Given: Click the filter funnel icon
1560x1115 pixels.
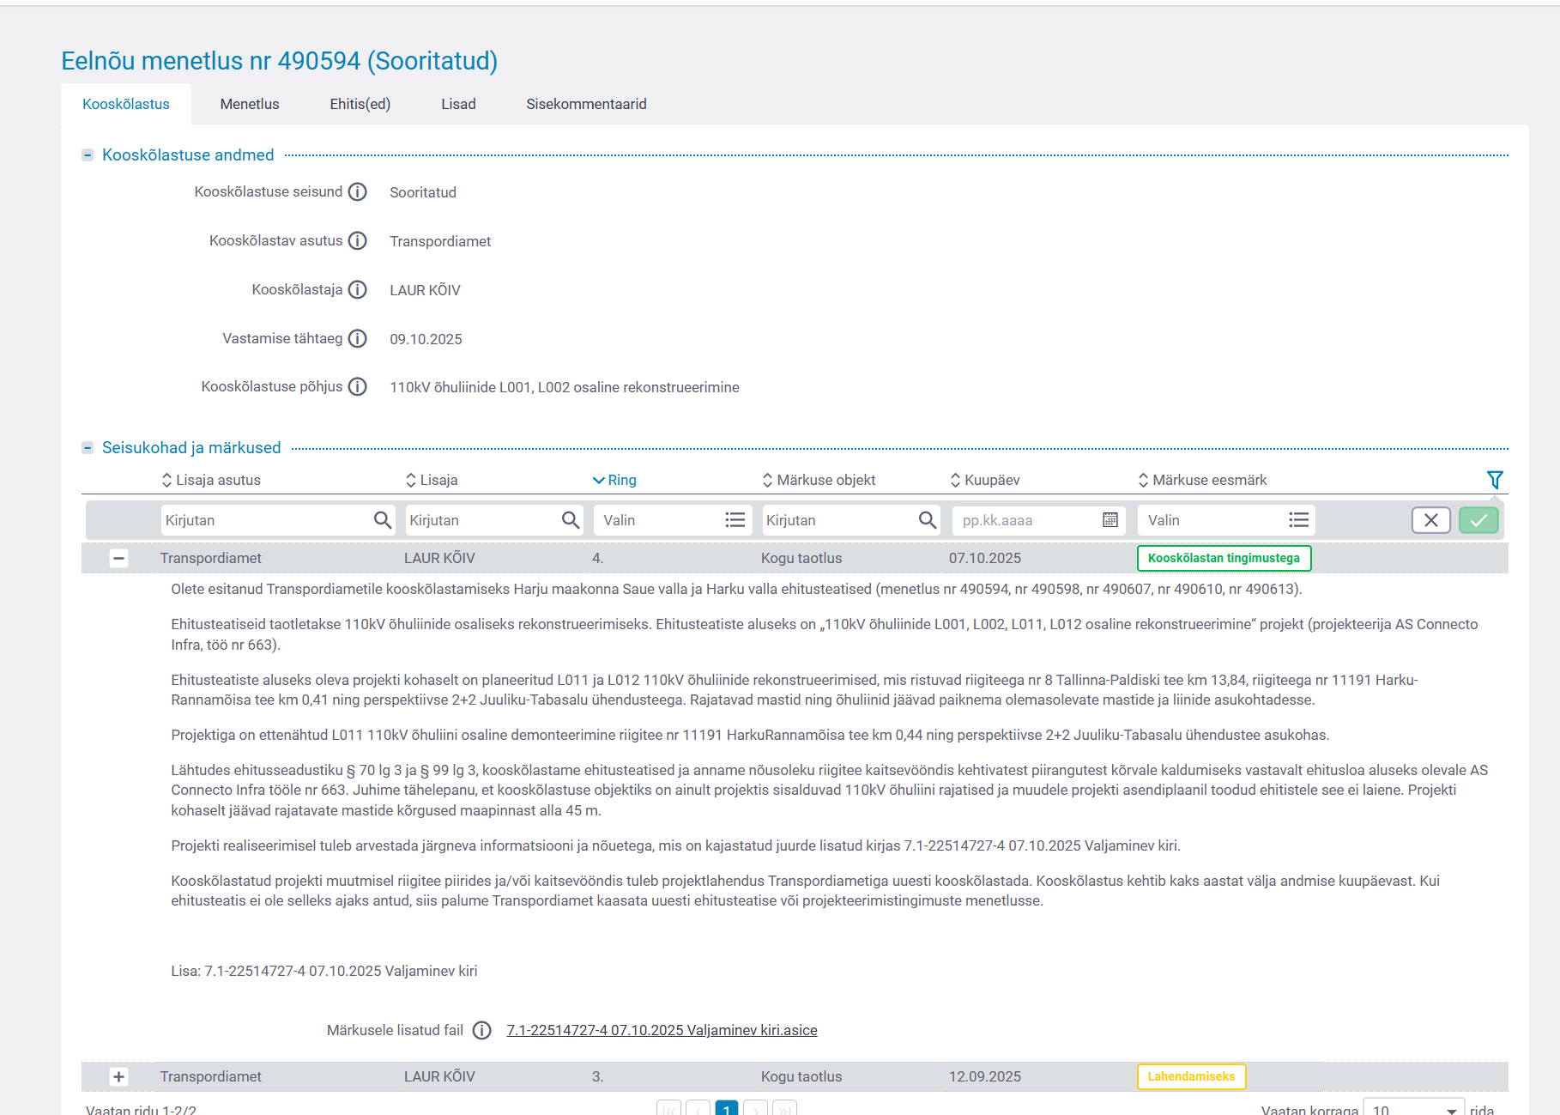Looking at the screenshot, I should coord(1494,480).
